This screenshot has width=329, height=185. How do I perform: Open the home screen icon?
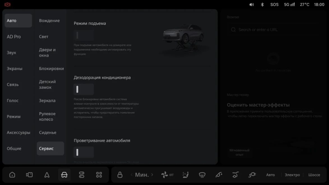pos(12,175)
